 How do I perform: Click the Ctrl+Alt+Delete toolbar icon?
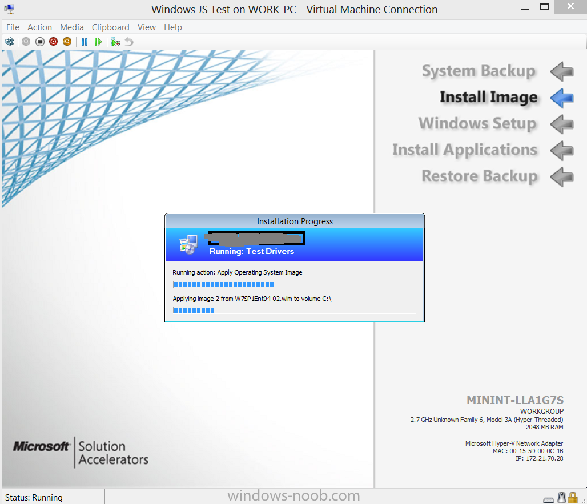click(9, 42)
